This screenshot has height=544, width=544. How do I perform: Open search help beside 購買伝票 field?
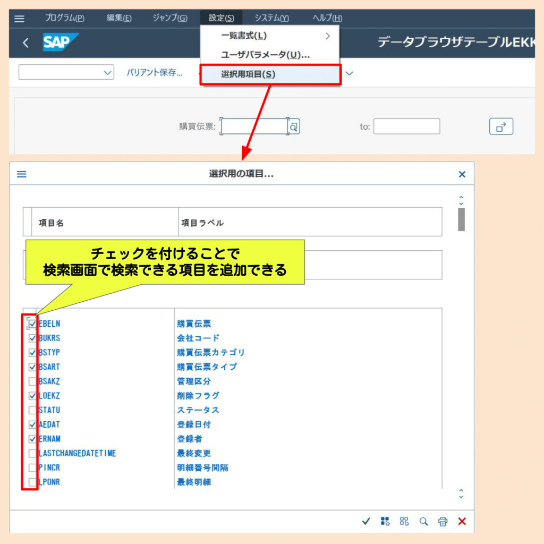pyautogui.click(x=294, y=126)
